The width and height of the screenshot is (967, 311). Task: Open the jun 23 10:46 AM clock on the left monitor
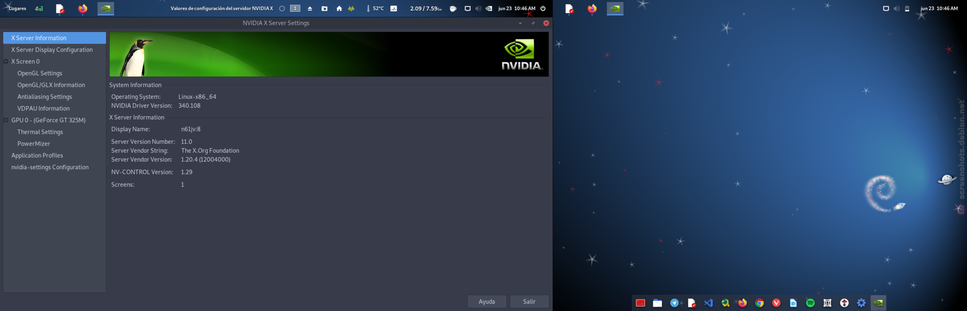(x=517, y=8)
